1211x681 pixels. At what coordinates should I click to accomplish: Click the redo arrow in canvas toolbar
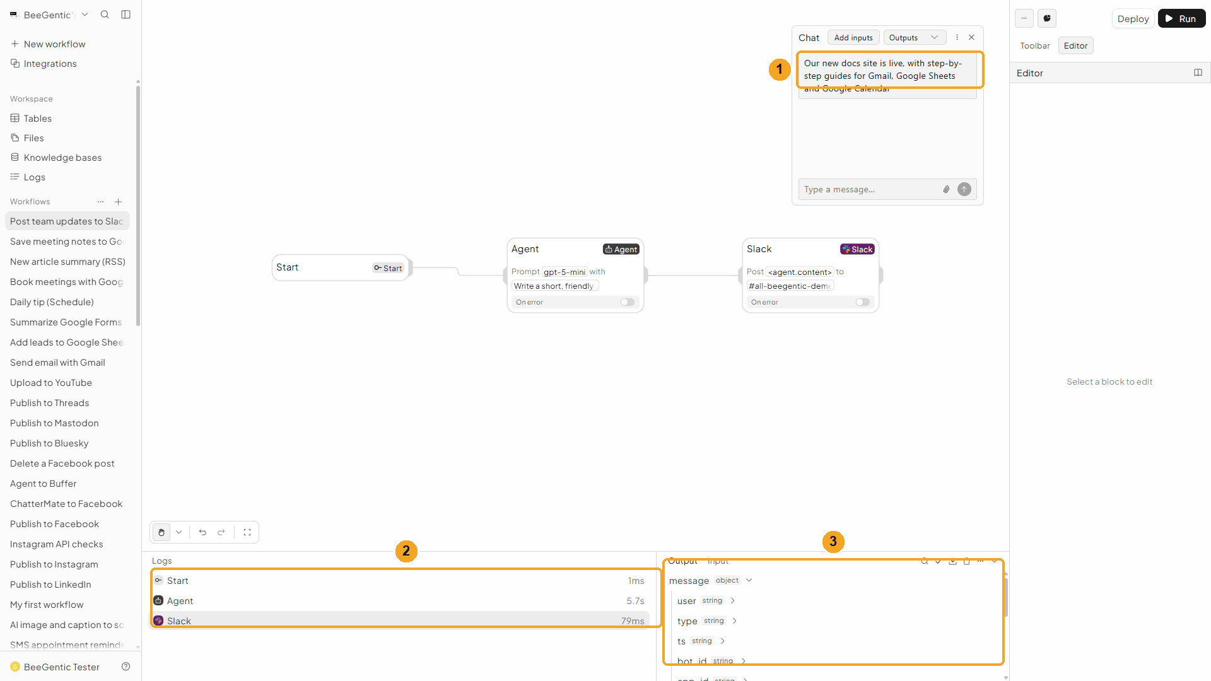click(x=221, y=532)
